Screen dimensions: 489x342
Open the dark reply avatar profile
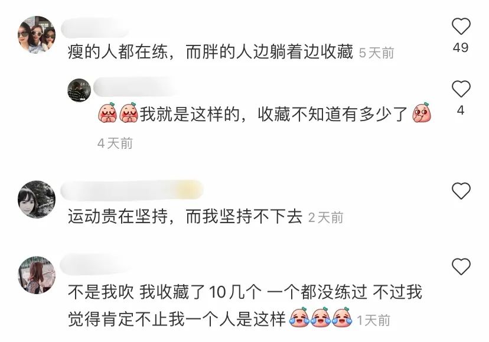(x=79, y=90)
